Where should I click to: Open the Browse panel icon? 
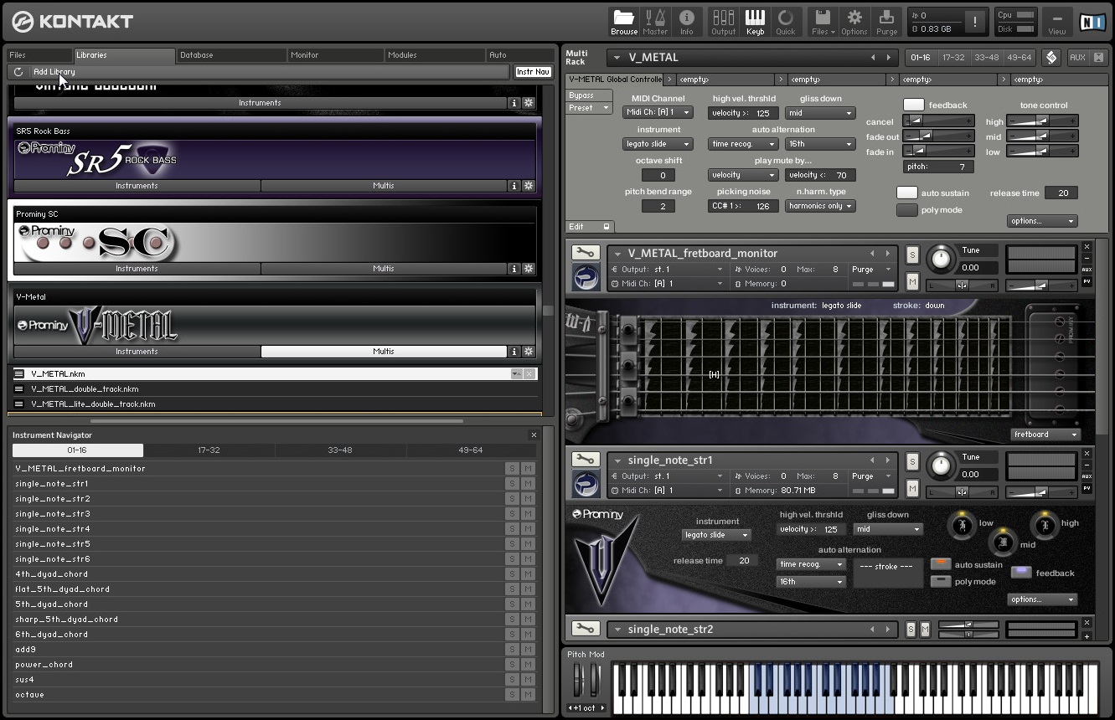[623, 22]
